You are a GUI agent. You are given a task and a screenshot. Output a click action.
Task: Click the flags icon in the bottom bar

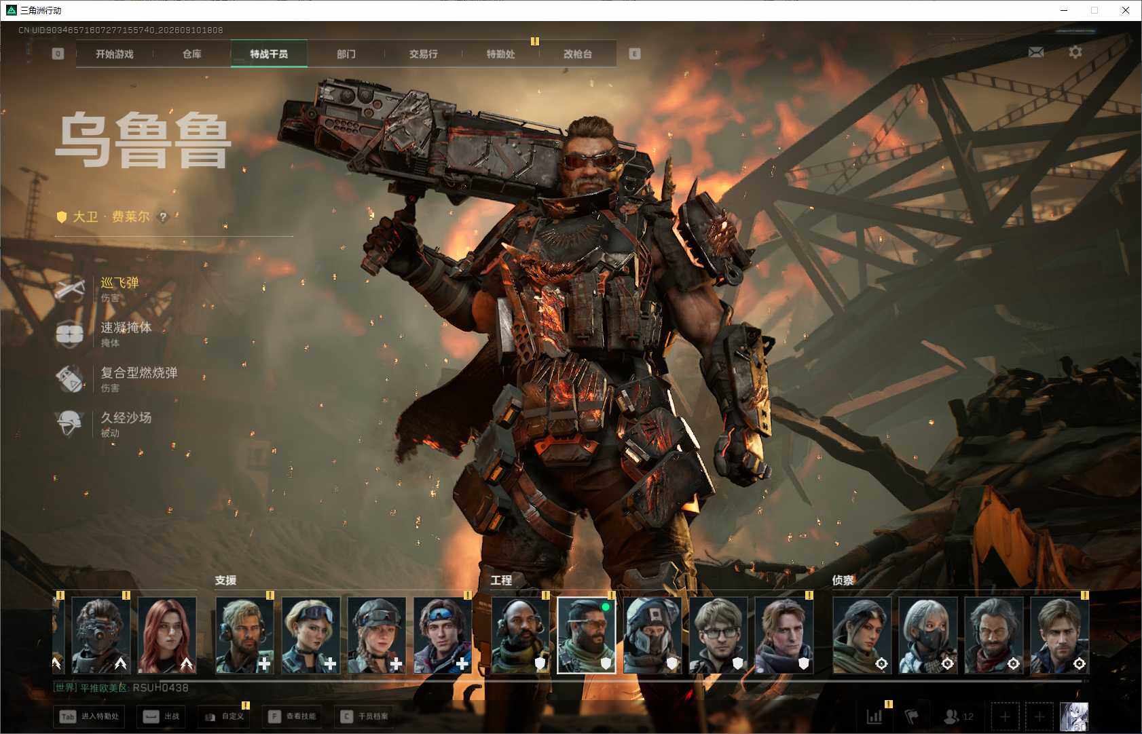pos(912,716)
